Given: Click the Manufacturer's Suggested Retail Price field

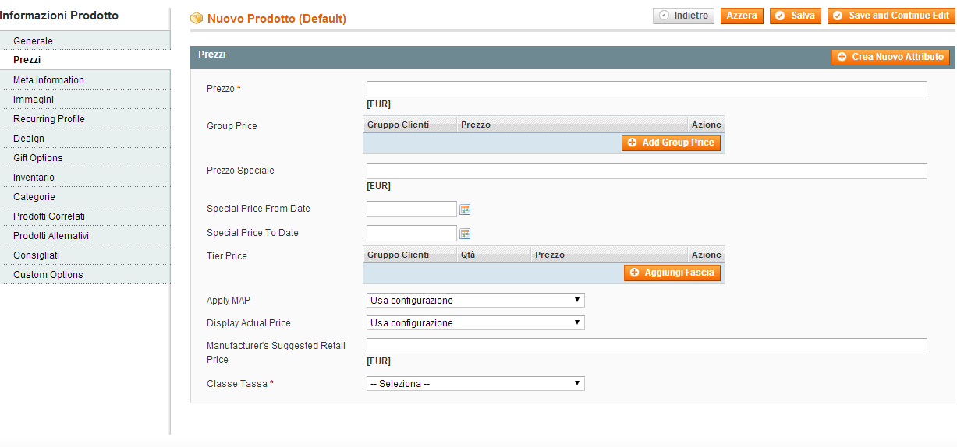Looking at the screenshot, I should [646, 346].
